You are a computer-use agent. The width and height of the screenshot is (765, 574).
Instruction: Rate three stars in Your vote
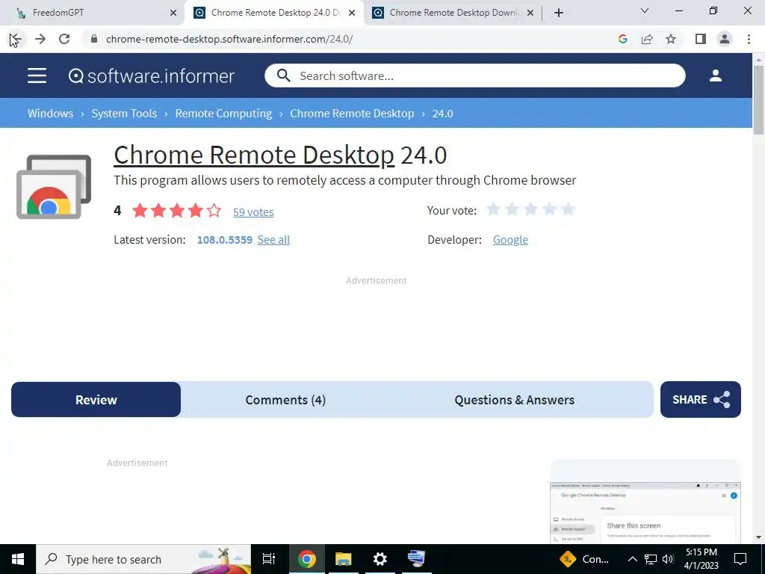click(x=531, y=210)
